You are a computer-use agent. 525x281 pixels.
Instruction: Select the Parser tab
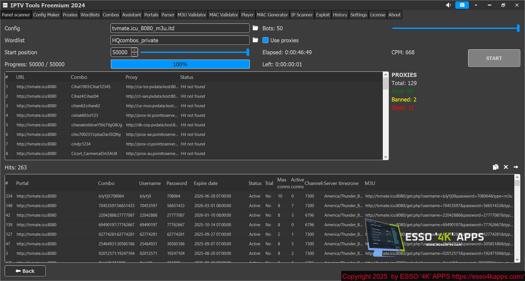click(168, 15)
